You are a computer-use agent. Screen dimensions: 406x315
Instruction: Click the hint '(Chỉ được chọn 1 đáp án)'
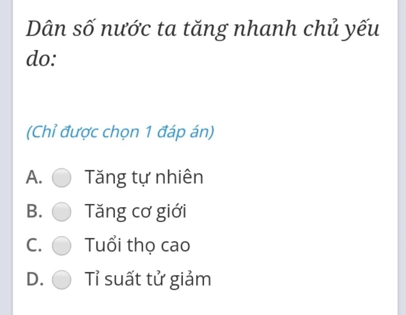click(x=120, y=132)
